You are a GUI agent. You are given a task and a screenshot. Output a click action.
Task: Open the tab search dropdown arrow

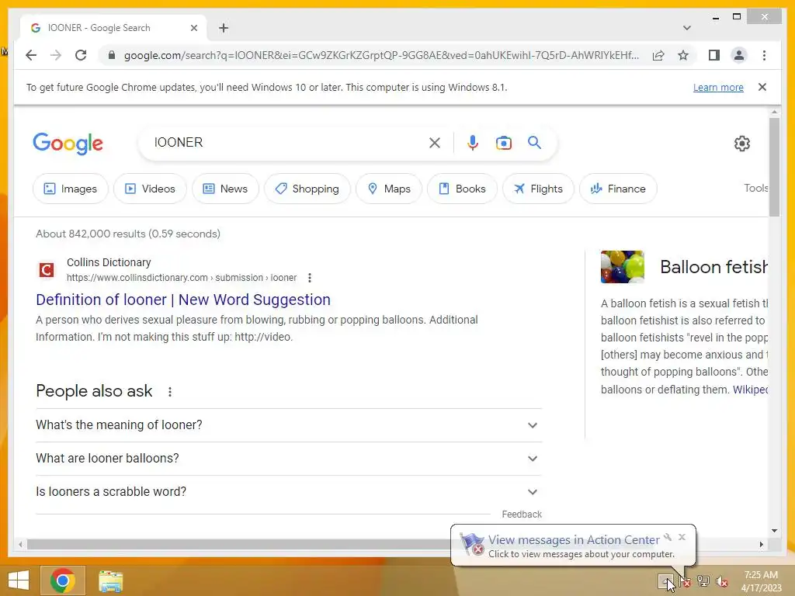click(686, 28)
